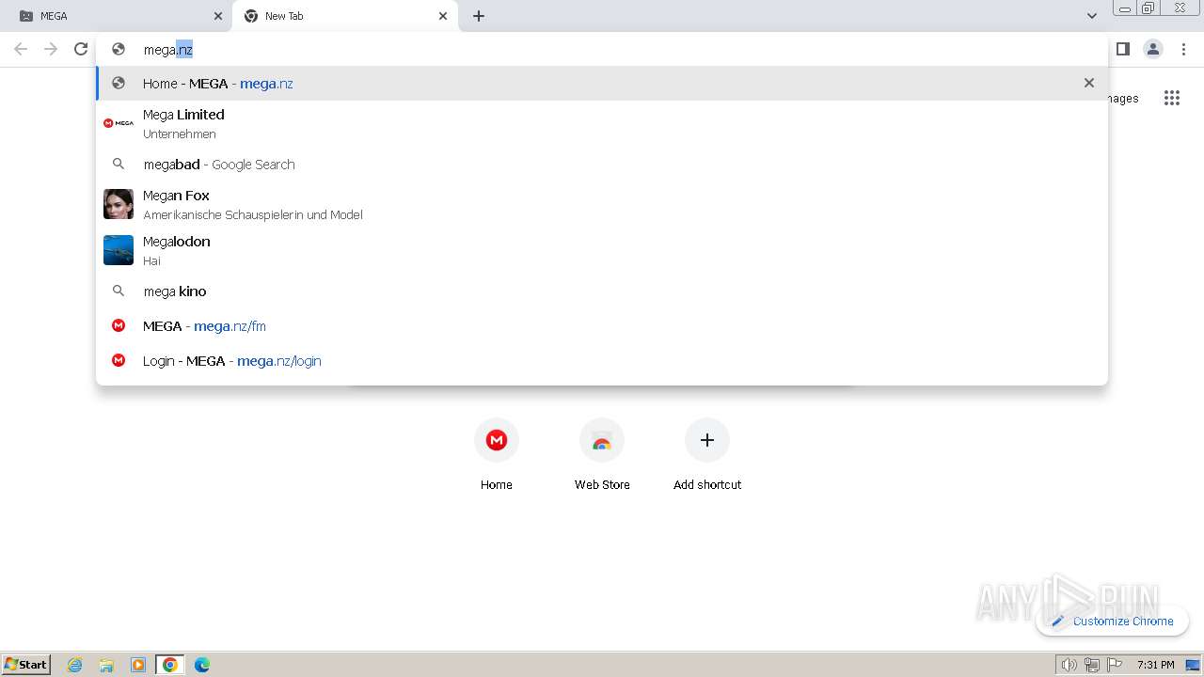The image size is (1204, 677).
Task: Click the Chrome taskbar icon
Action: tap(170, 665)
